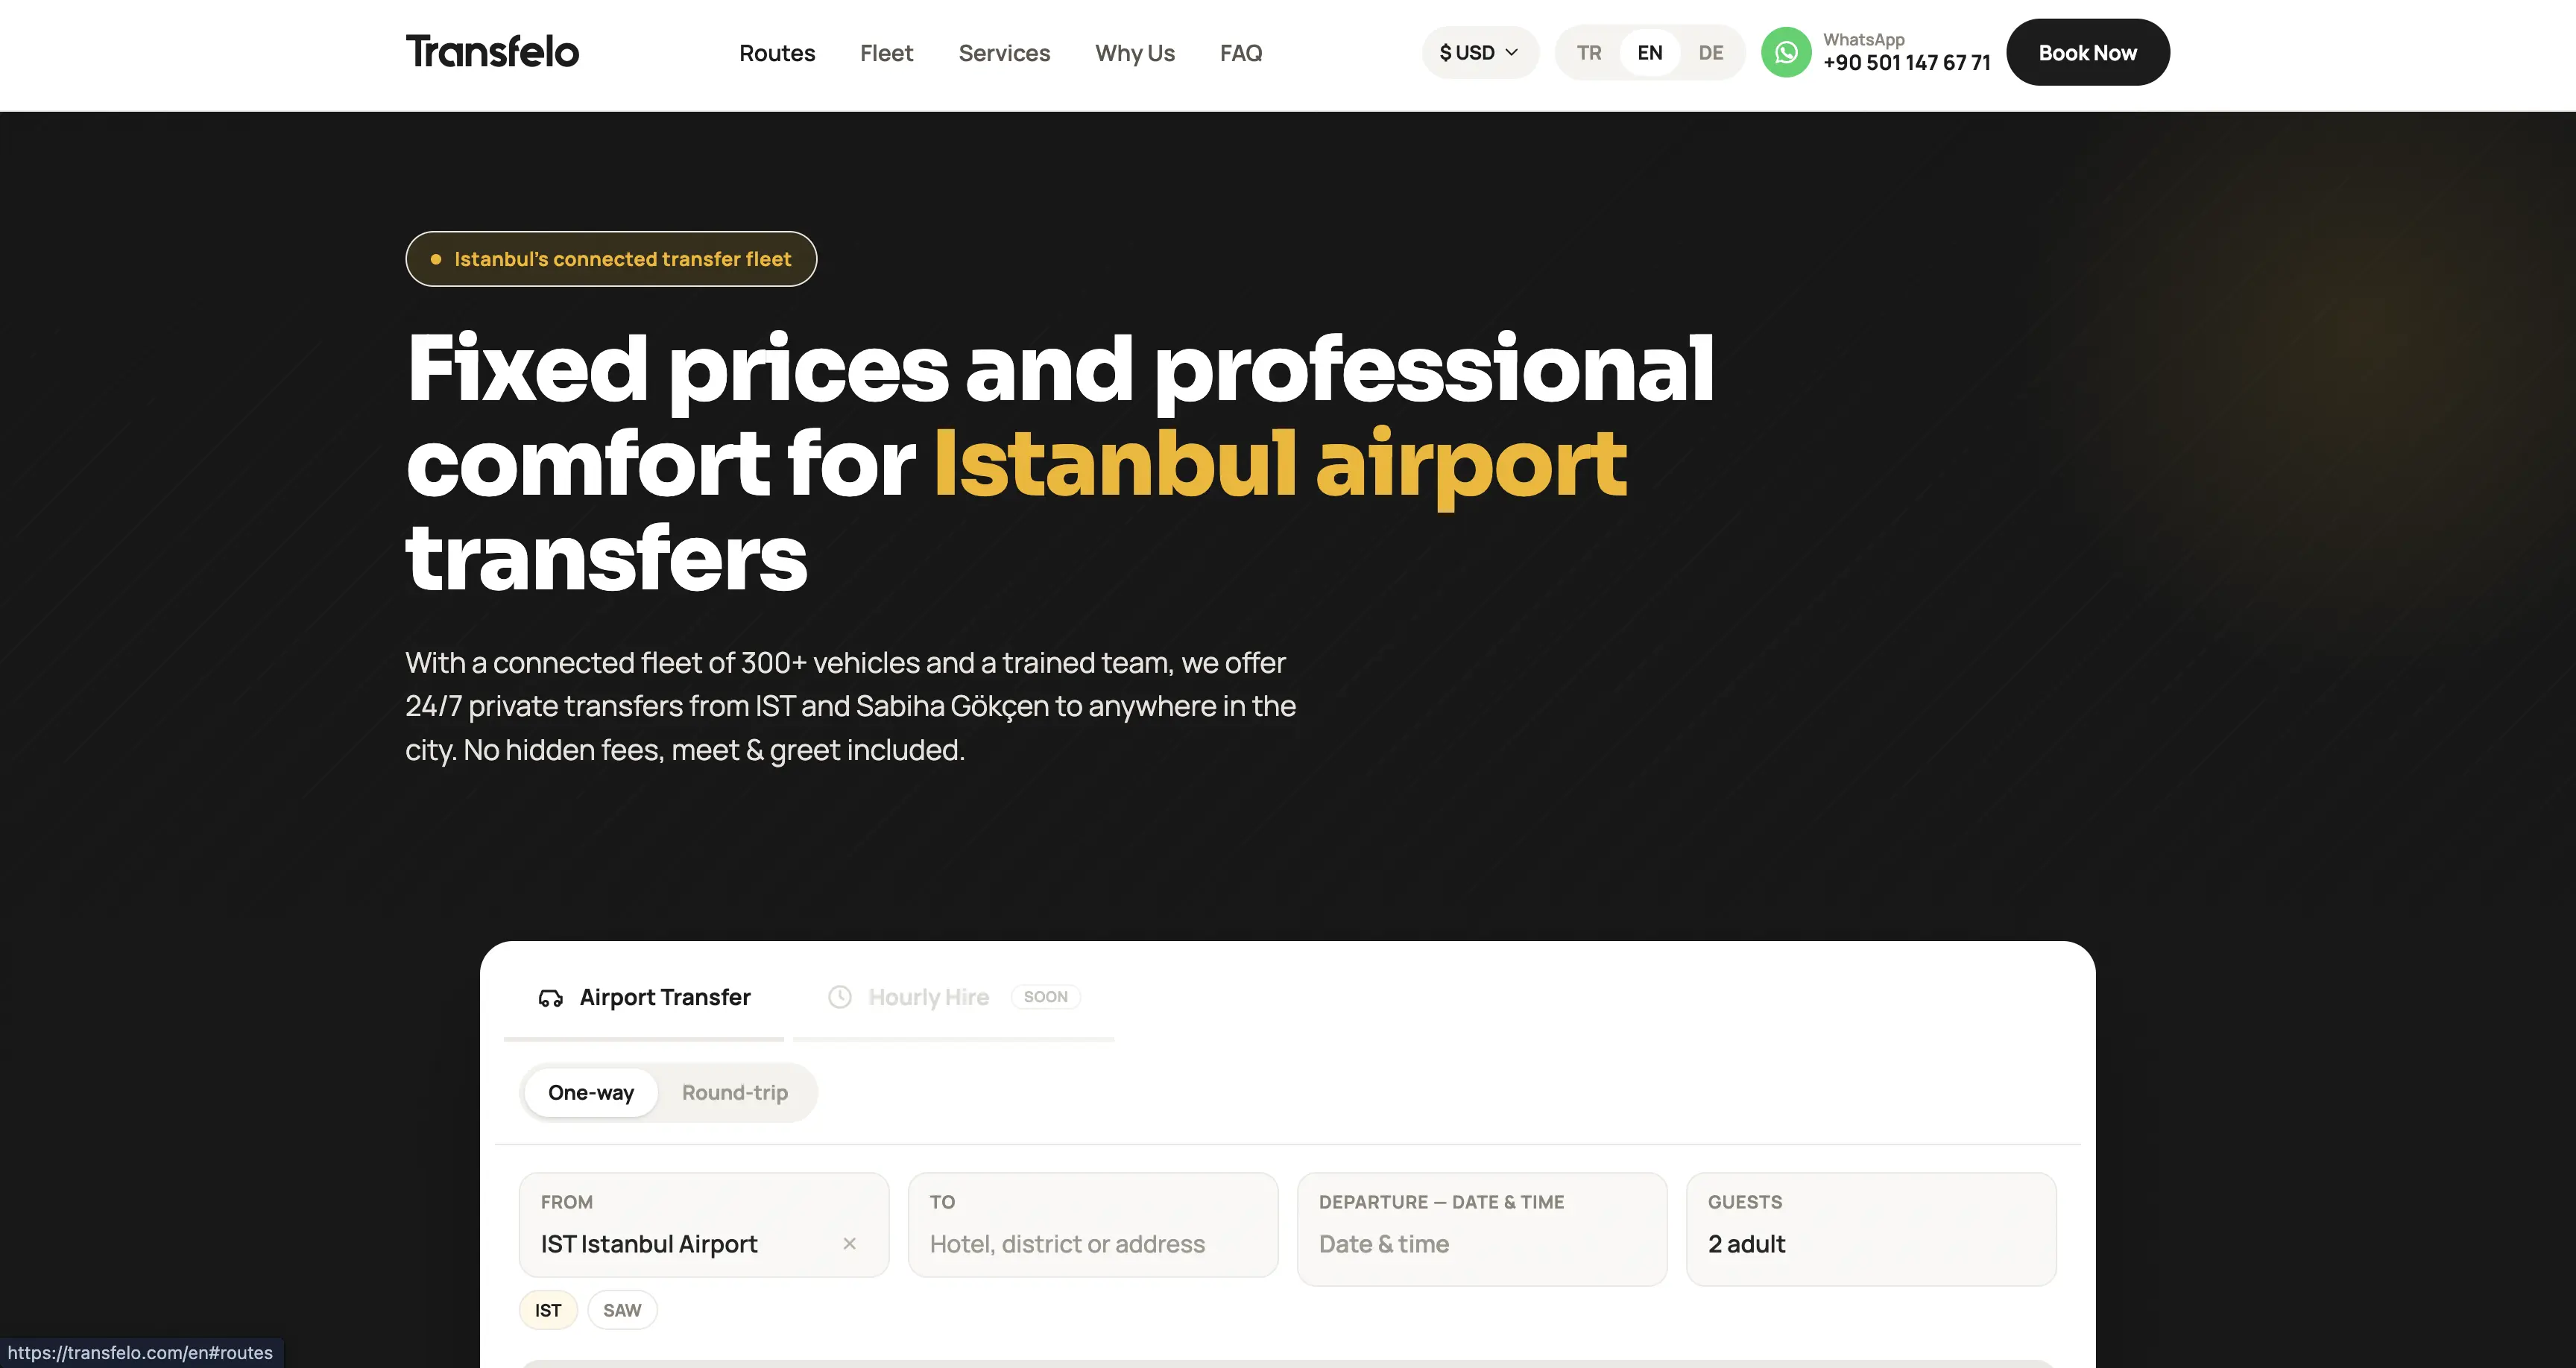
Task: Click the car icon beside Airport Transfer
Action: coord(551,998)
